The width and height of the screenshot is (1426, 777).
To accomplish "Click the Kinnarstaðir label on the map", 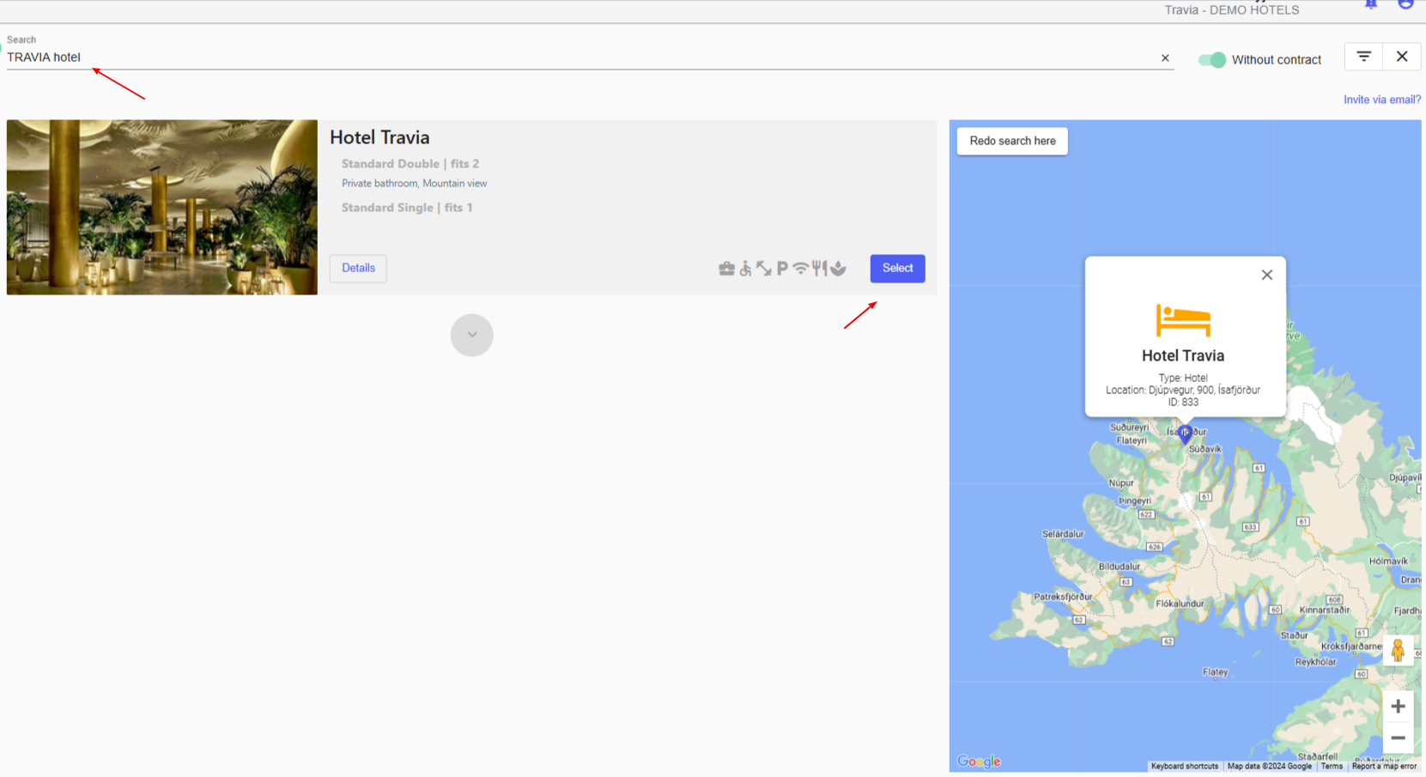I will point(1325,610).
